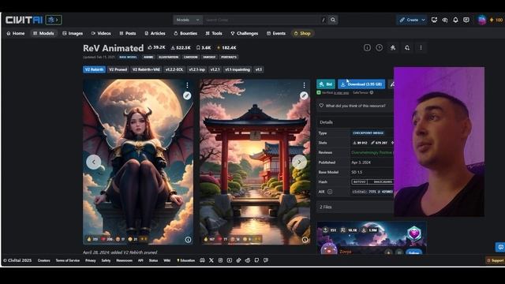Show previous image with left arrow
This screenshot has width=505, height=284.
[94, 162]
